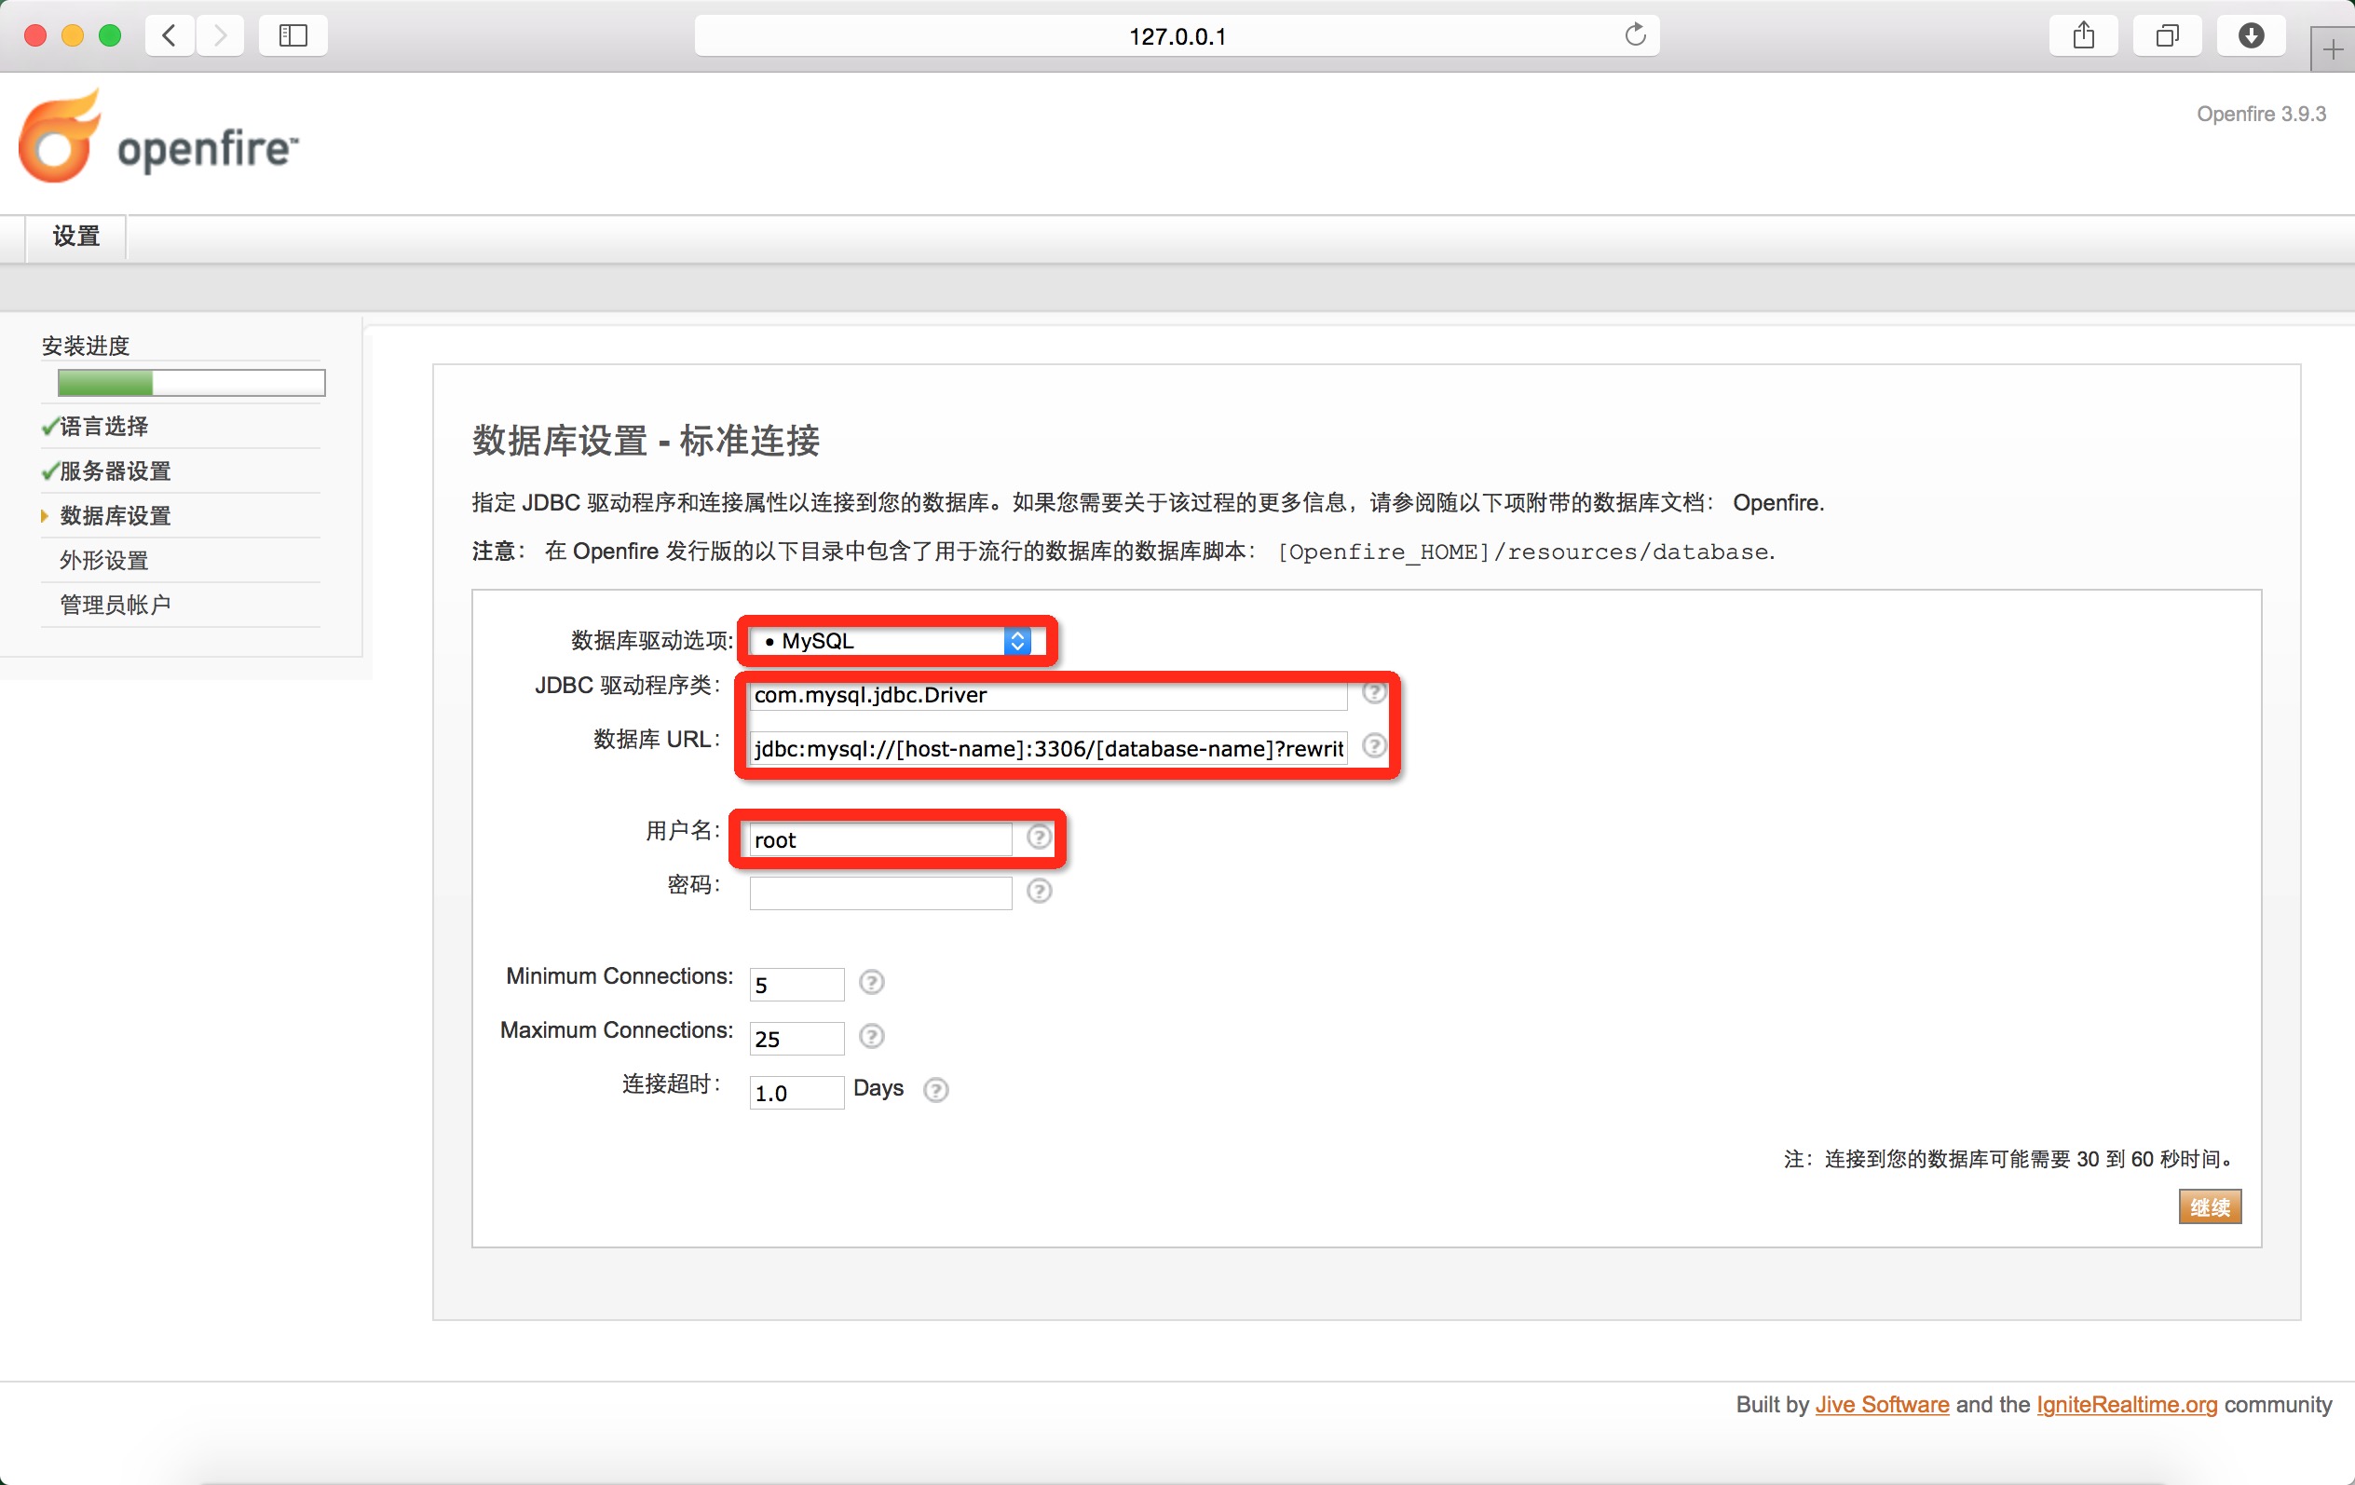This screenshot has width=2355, height=1485.
Task: Open help icon for Maximum Connections
Action: click(871, 1036)
